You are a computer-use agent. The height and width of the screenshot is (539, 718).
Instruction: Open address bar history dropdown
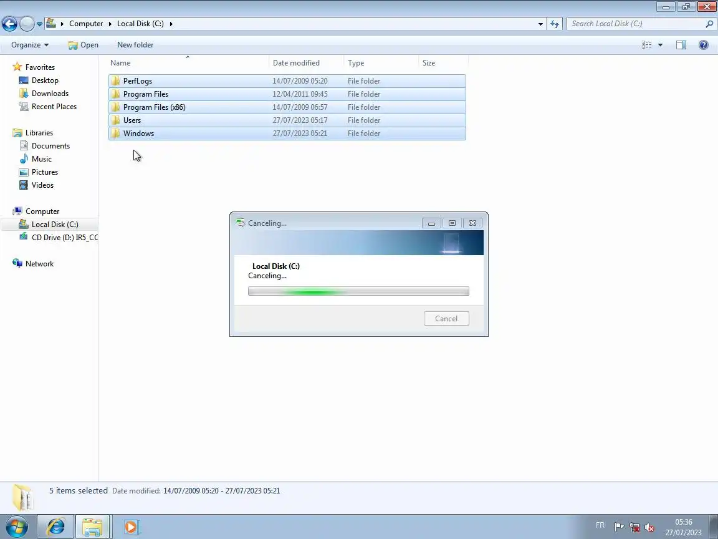click(x=540, y=24)
